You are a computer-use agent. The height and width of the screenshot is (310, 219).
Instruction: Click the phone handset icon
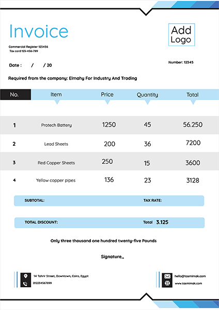[x=25, y=284]
